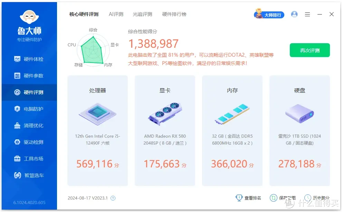Viewport: 342px width, 212px height.
Task: Click the 硬件体检 monitor icon
Action: [17, 59]
